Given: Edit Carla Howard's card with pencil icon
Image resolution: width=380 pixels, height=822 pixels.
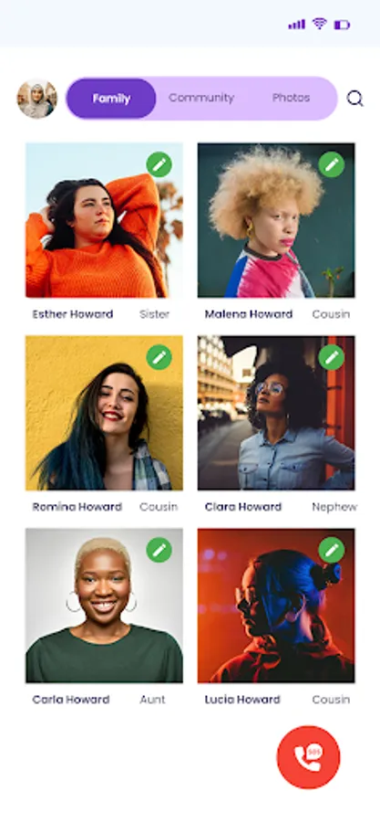Looking at the screenshot, I should [159, 550].
